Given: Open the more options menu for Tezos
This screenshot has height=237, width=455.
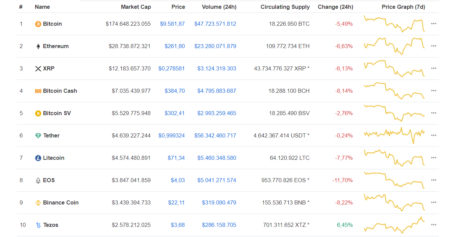Looking at the screenshot, I should 434,225.
